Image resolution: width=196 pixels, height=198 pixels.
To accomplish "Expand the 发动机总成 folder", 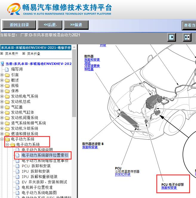I will click(x=2, y=102).
